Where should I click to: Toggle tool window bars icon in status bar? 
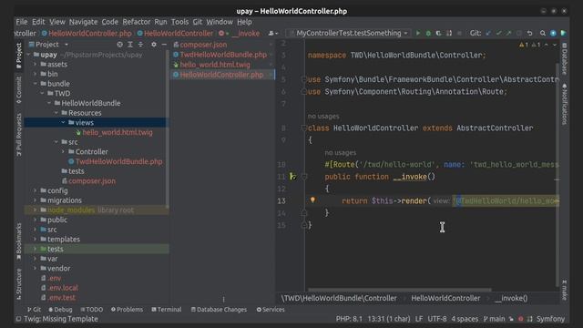coord(18,319)
